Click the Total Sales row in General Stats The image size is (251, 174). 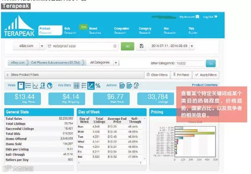coord(39,119)
